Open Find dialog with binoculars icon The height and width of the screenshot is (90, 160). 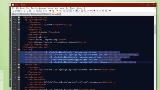point(50,11)
